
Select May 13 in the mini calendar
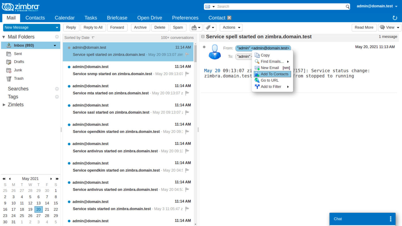[38, 203]
